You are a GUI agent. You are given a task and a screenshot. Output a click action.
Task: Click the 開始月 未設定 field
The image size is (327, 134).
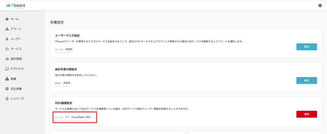(x=63, y=83)
